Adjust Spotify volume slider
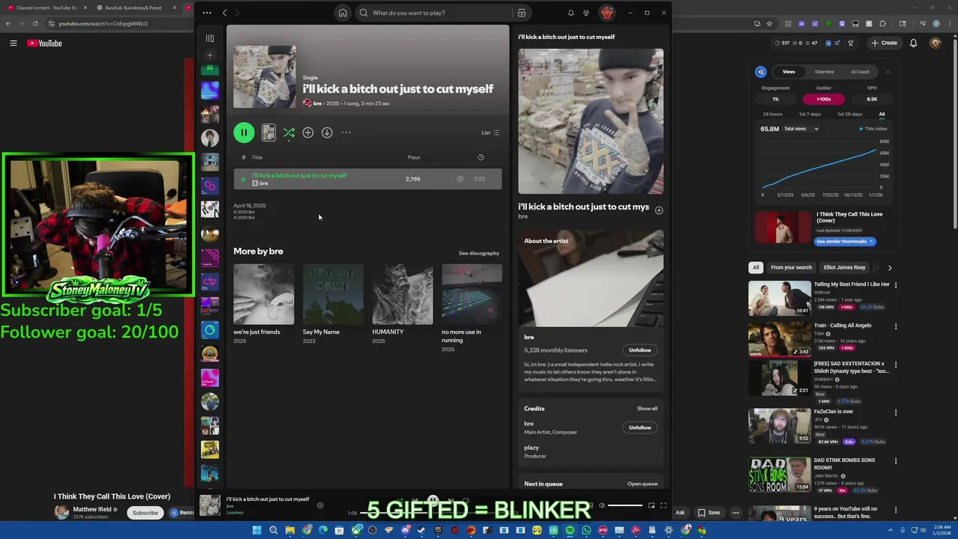 pos(624,505)
